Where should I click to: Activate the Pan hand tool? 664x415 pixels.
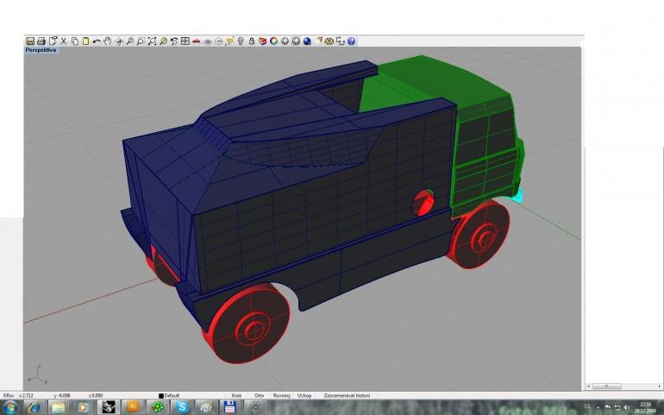click(108, 41)
